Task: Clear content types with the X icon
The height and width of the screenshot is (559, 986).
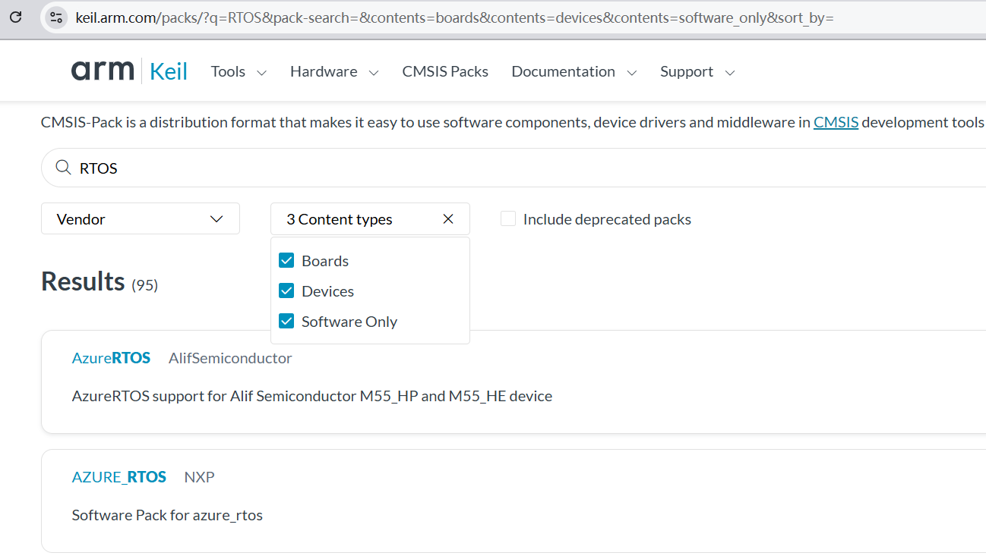Action: click(x=448, y=219)
